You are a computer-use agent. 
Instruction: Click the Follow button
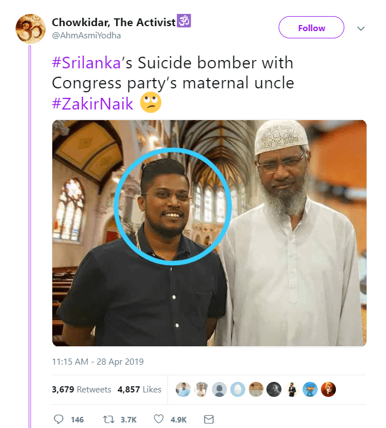311,27
